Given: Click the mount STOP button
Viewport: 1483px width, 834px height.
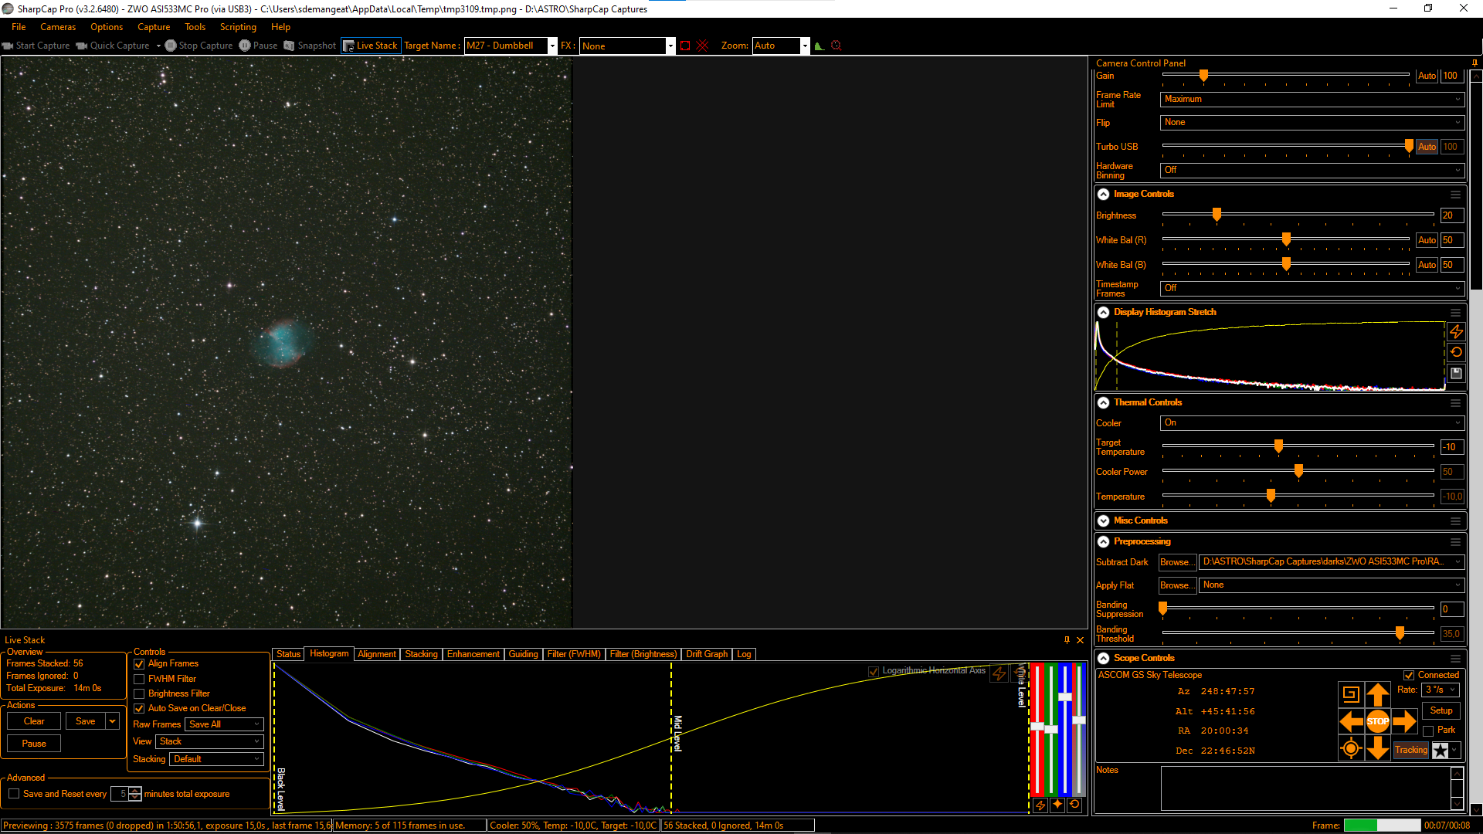Looking at the screenshot, I should 1377,721.
